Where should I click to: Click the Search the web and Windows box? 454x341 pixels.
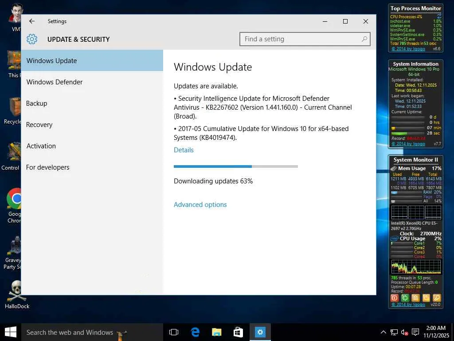[x=92, y=332]
